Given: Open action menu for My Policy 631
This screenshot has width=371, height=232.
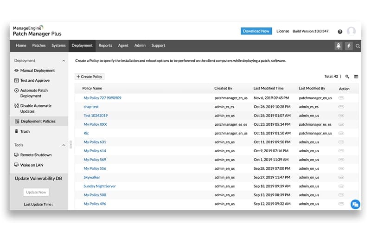Looking at the screenshot, I should 341,142.
